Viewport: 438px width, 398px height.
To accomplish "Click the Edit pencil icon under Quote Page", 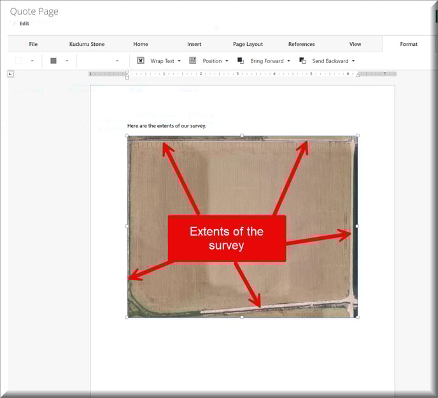I will [15, 24].
